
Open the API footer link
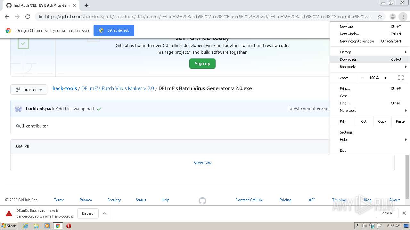[x=312, y=200]
